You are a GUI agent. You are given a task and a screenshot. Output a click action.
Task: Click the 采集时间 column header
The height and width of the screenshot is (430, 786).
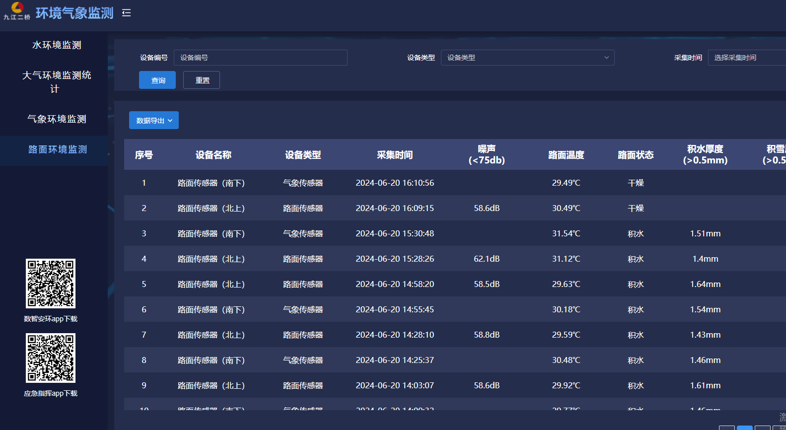[395, 155]
